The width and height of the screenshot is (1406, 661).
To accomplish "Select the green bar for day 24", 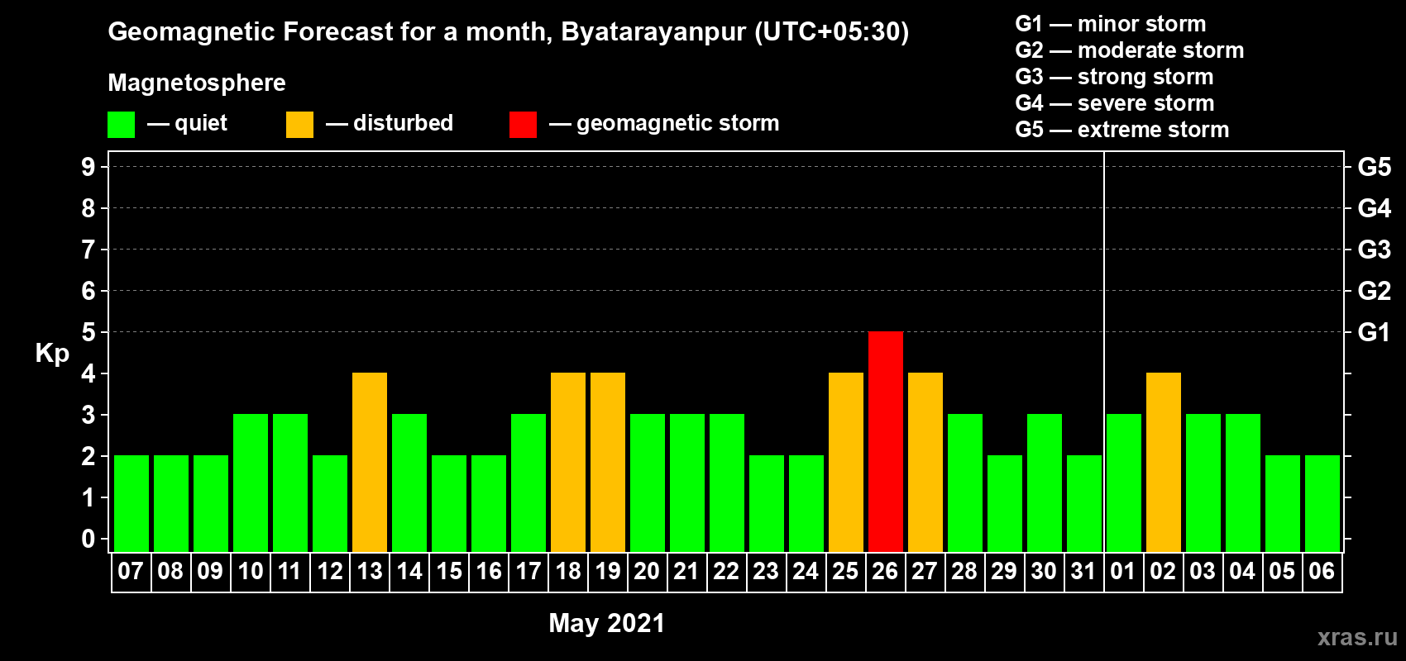I will (x=806, y=503).
